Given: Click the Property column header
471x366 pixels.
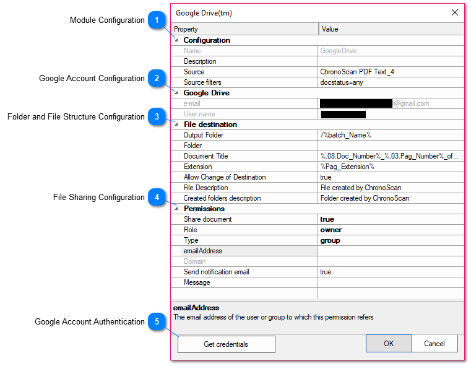Looking at the screenshot, I should (244, 29).
